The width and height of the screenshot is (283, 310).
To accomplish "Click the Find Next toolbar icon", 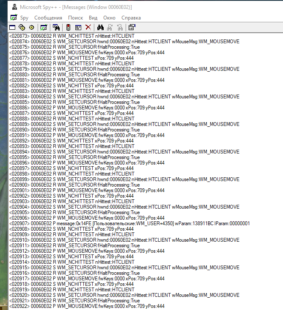I will (110, 28).
